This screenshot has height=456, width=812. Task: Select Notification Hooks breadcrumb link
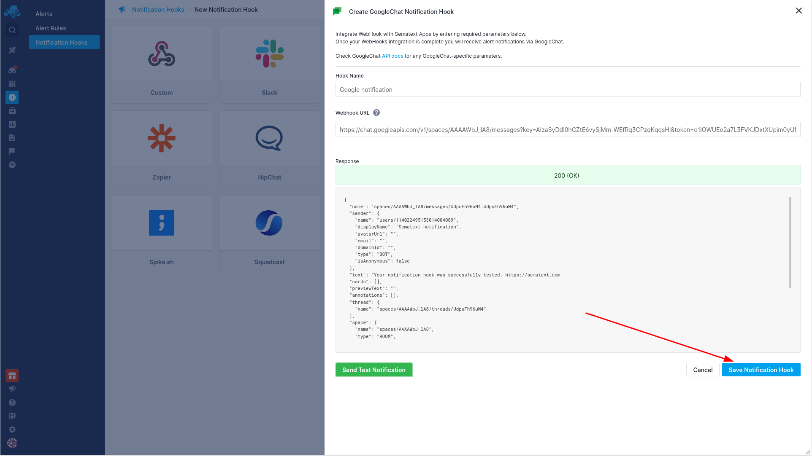158,9
